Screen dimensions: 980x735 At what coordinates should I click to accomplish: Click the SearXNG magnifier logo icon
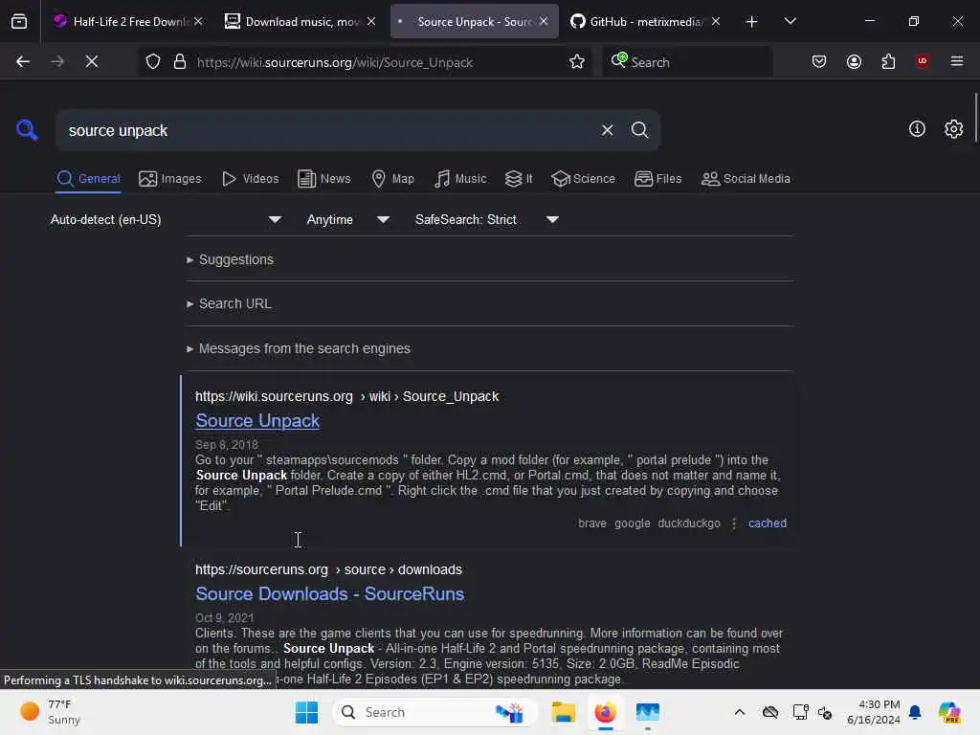27,130
